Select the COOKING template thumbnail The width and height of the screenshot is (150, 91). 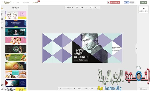[x=16, y=74]
